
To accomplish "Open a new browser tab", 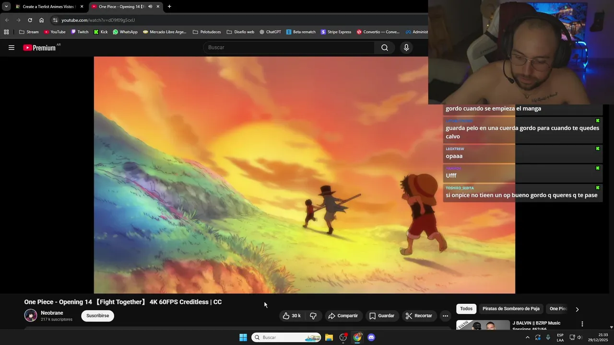I will tap(169, 7).
